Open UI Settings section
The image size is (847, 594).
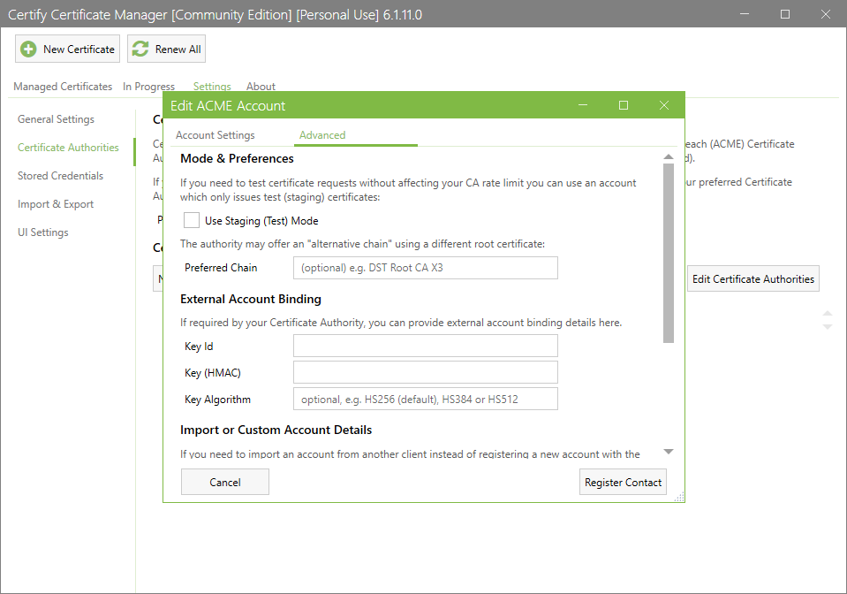click(x=42, y=232)
